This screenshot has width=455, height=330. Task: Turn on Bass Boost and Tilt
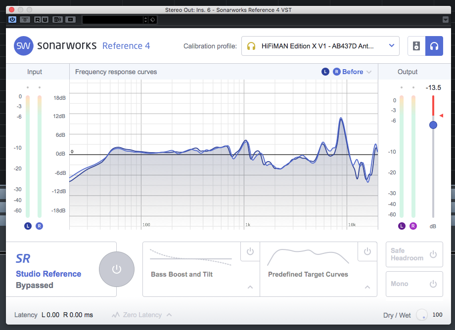[x=250, y=251]
